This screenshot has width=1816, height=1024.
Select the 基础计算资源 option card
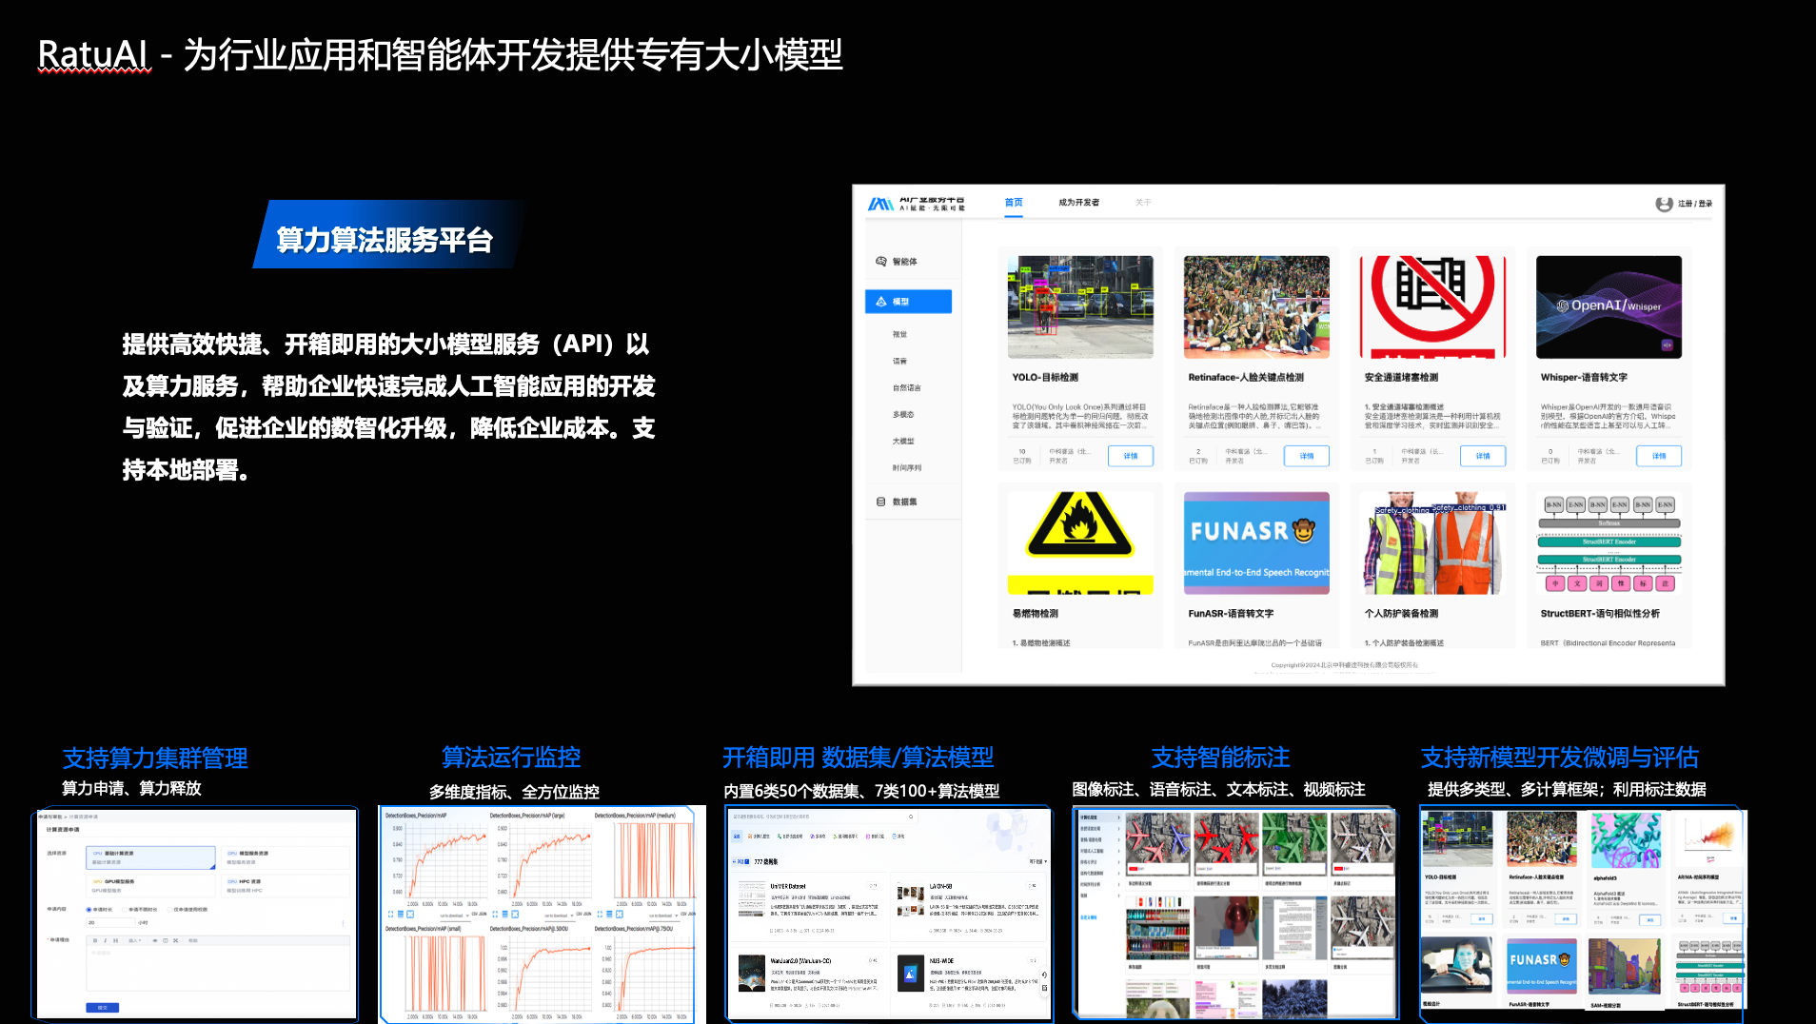[150, 857]
